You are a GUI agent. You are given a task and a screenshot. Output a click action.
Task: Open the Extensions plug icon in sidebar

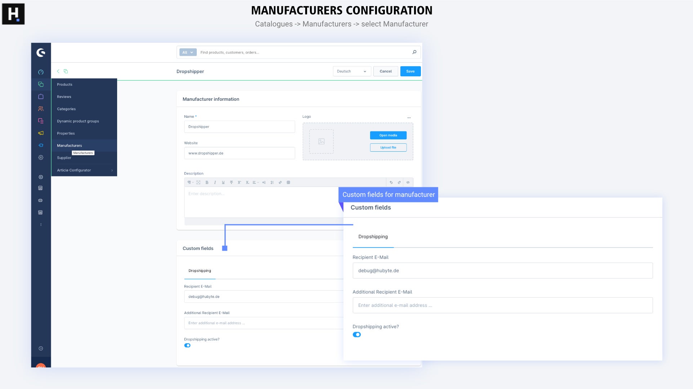41,146
